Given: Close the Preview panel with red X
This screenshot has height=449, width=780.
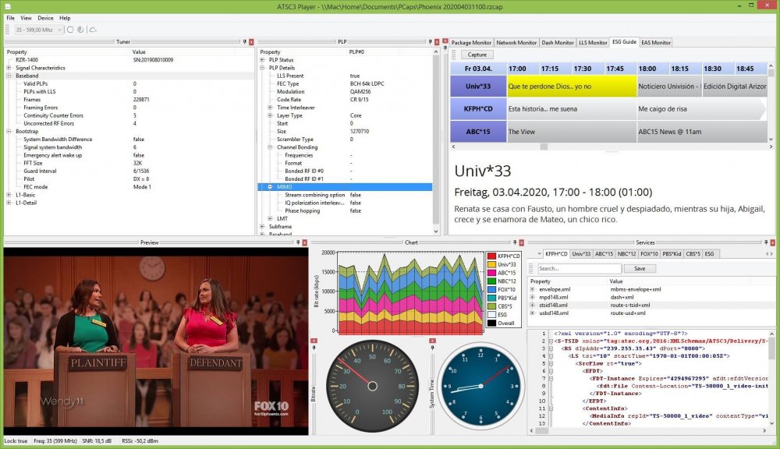Looking at the screenshot, I should [x=303, y=242].
